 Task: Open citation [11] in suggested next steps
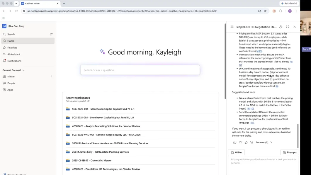[252, 123]
